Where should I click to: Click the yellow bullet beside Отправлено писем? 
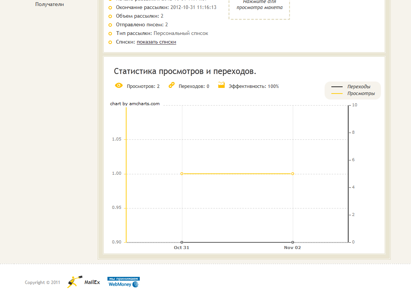click(110, 25)
